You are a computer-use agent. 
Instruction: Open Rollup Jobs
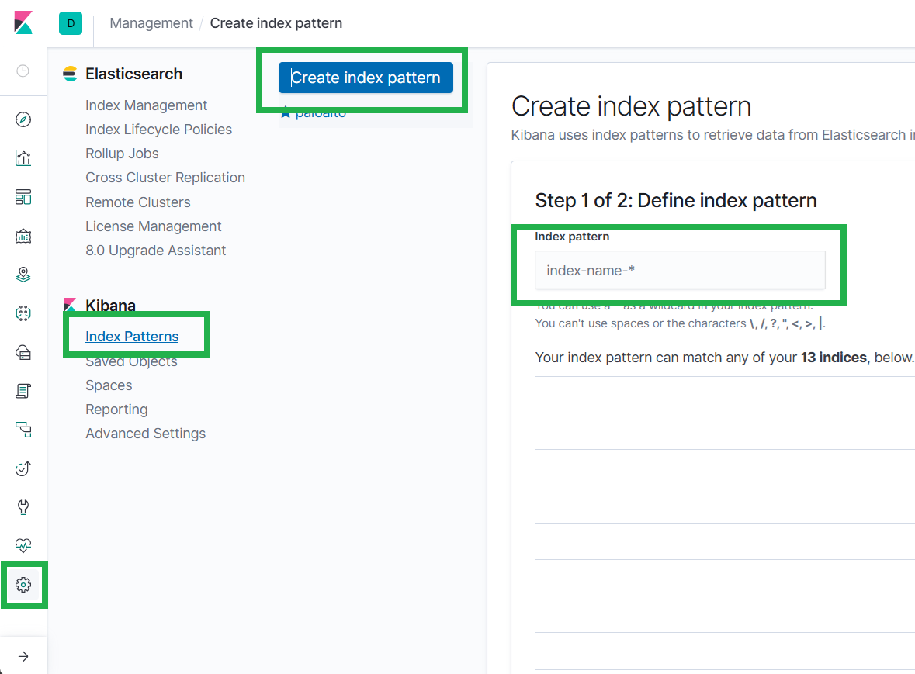tap(122, 154)
